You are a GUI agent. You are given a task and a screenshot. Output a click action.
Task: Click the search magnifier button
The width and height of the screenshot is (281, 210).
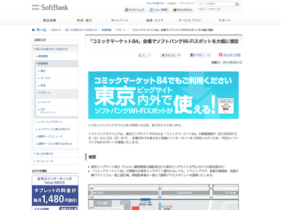[237, 4]
